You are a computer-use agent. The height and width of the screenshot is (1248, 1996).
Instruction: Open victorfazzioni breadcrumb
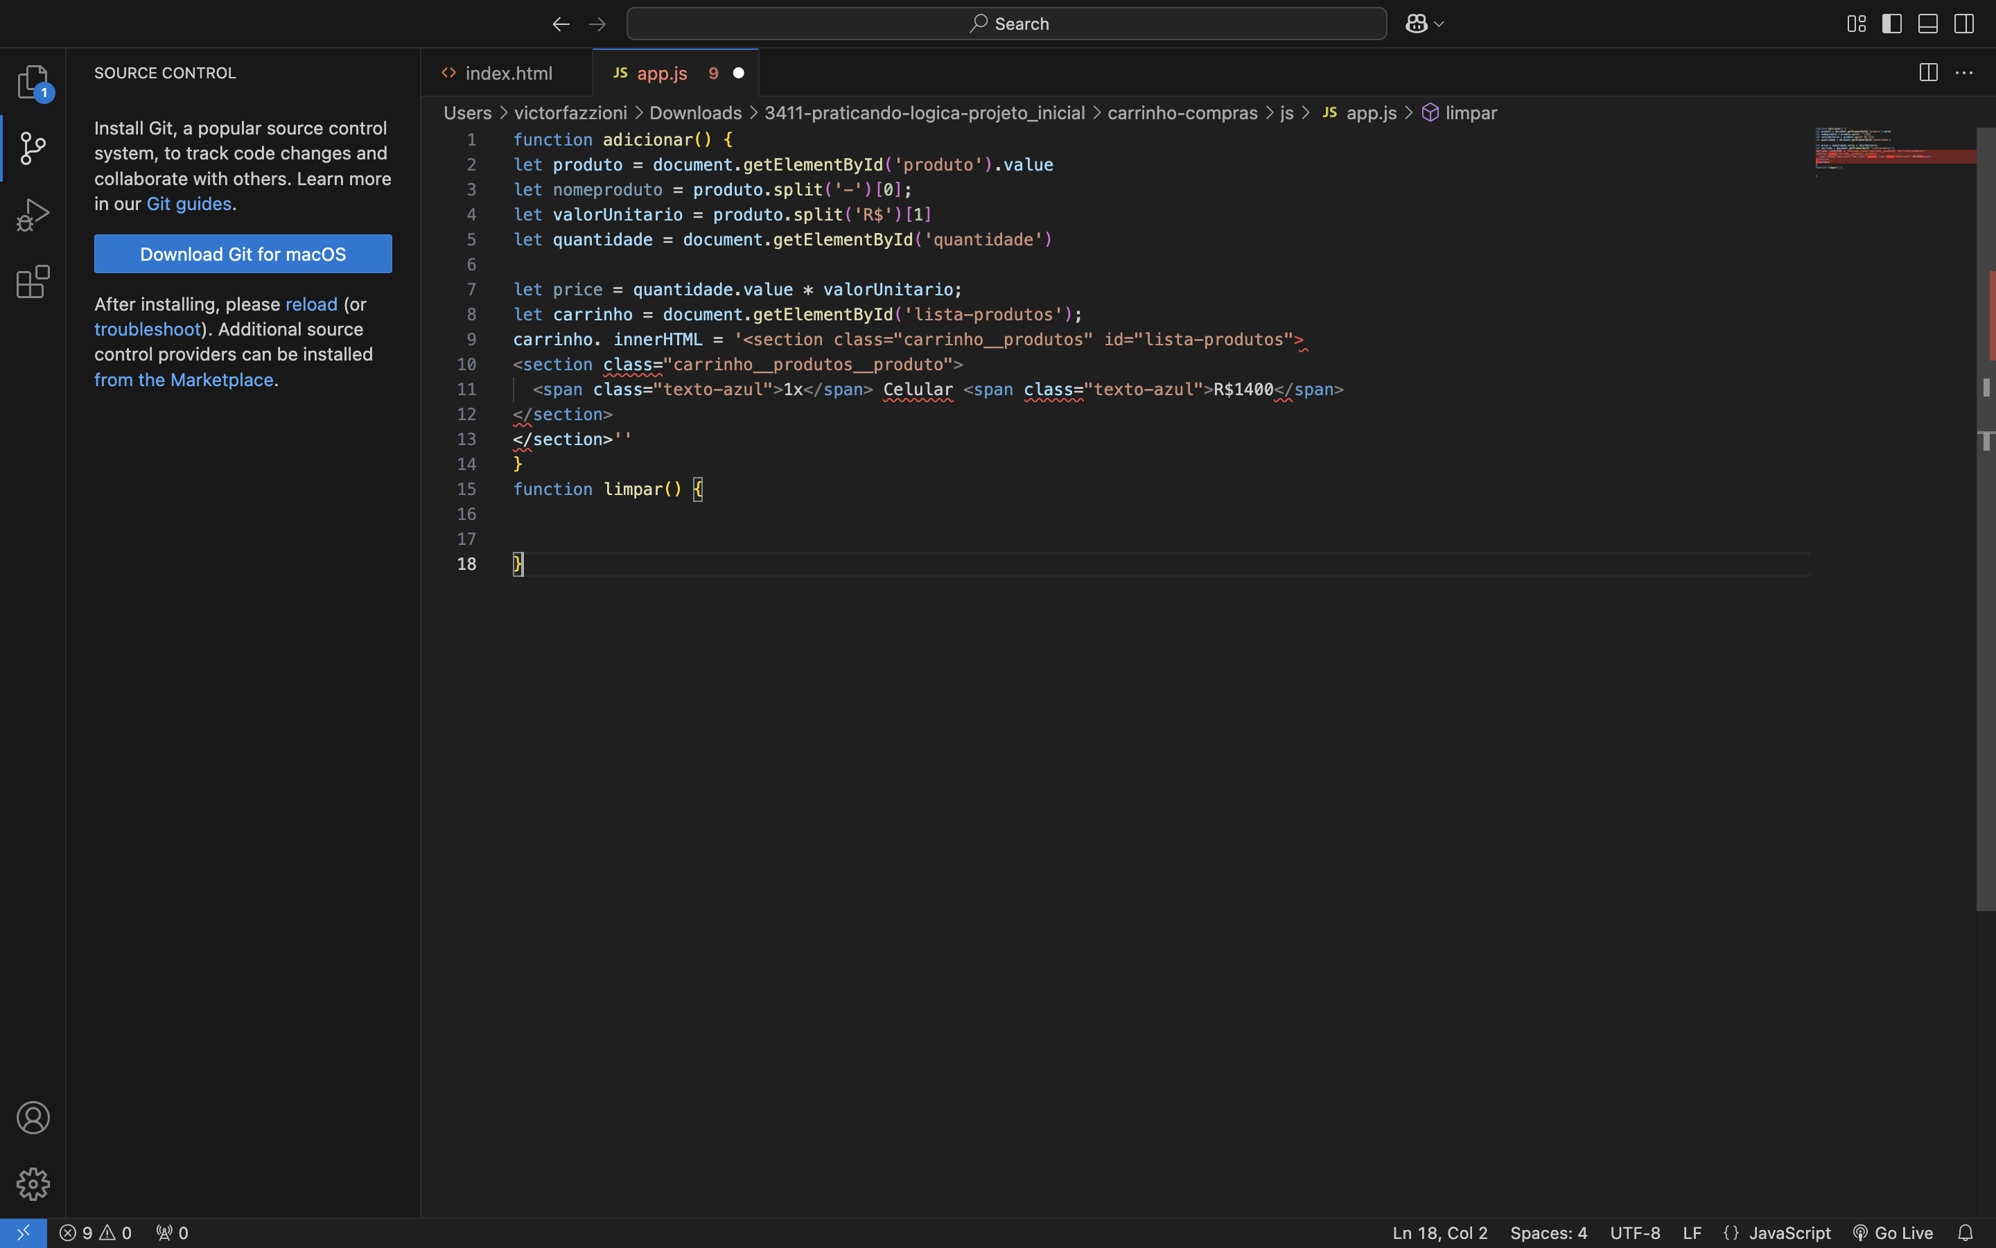click(x=570, y=113)
